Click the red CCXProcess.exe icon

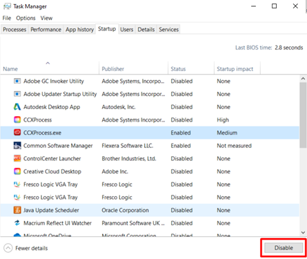coord(17,133)
